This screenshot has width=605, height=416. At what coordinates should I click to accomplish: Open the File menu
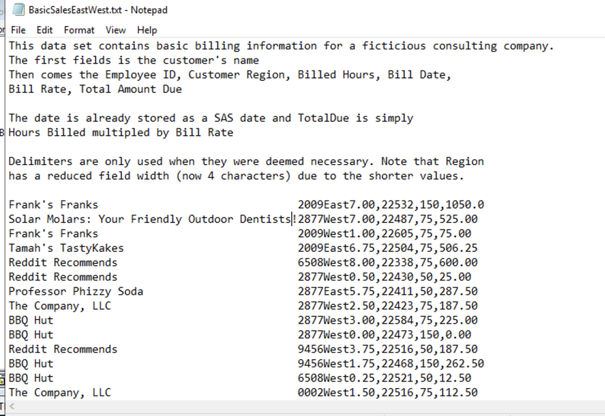click(x=18, y=30)
